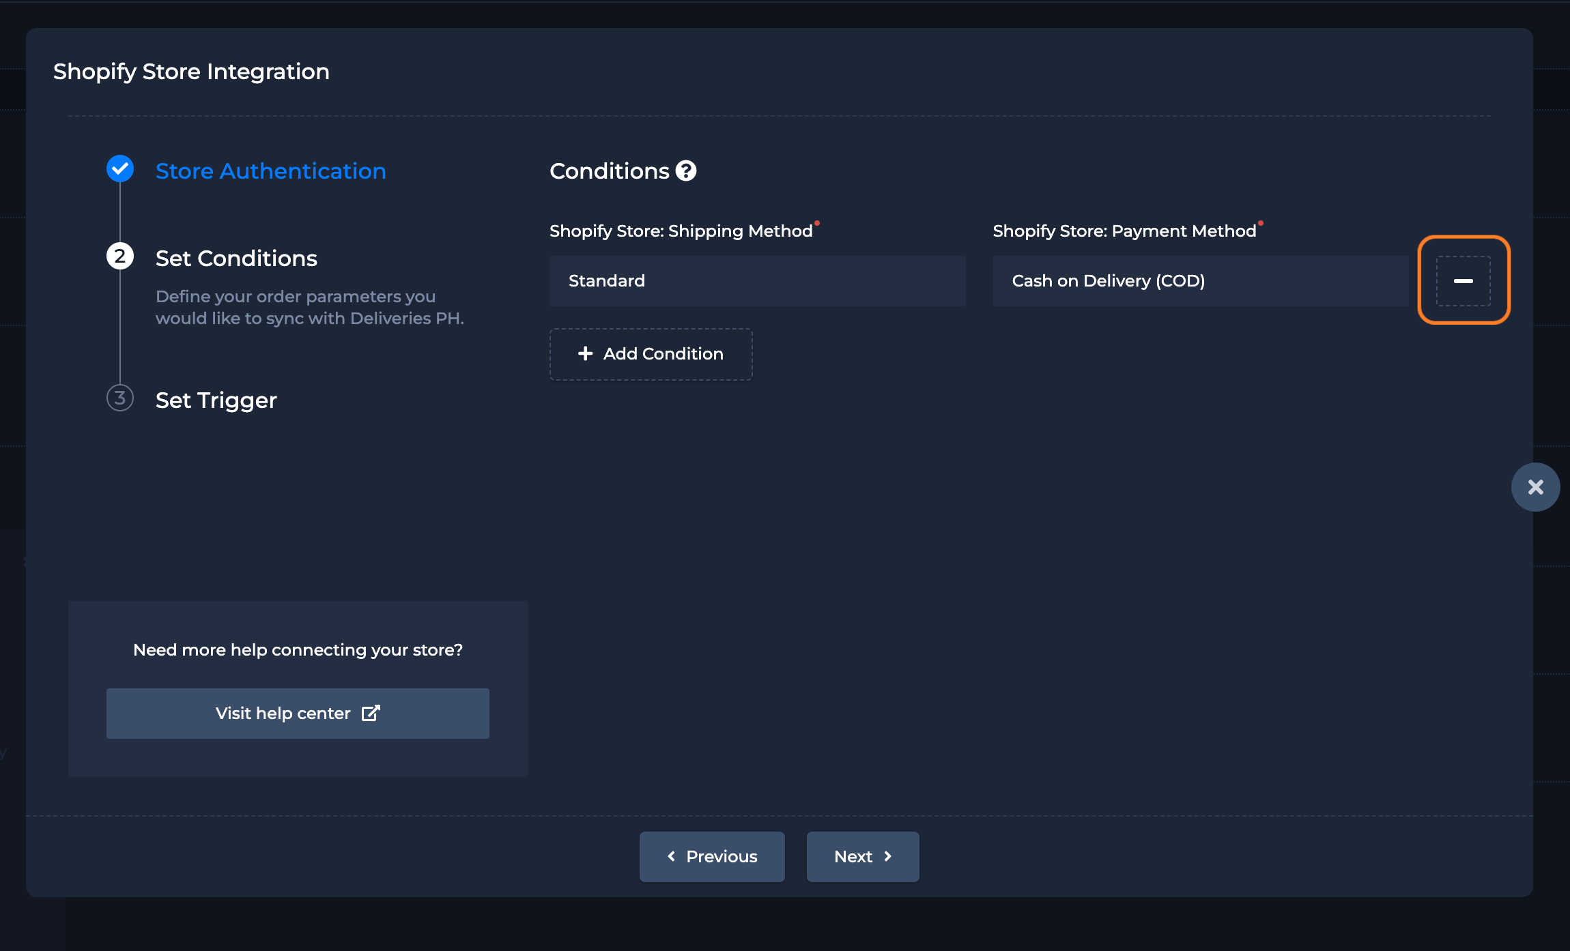Viewport: 1570px width, 951px height.
Task: Click the Visit help center button
Action: 297,712
